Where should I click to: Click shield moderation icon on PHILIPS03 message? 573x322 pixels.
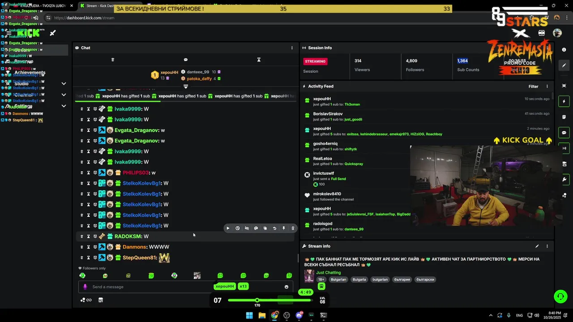(95, 173)
